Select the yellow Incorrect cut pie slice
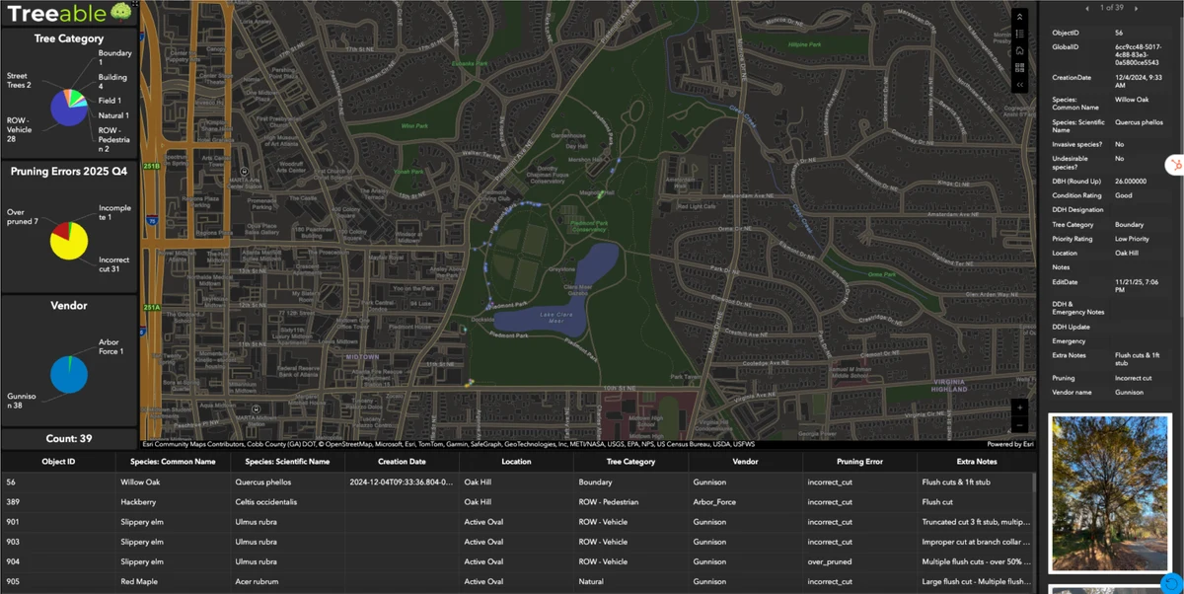 tap(71, 245)
